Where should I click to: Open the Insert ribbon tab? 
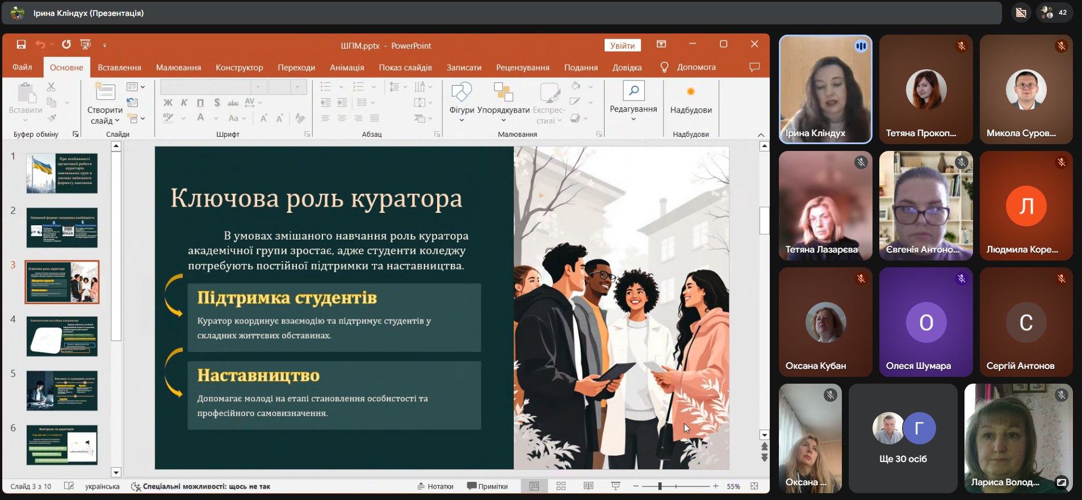pyautogui.click(x=119, y=68)
